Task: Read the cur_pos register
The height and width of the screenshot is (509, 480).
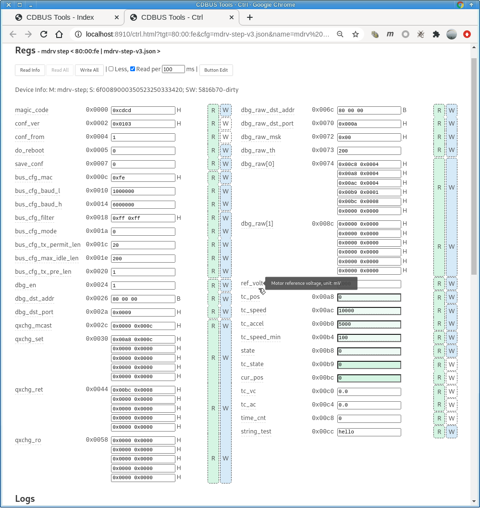Action: click(x=439, y=378)
